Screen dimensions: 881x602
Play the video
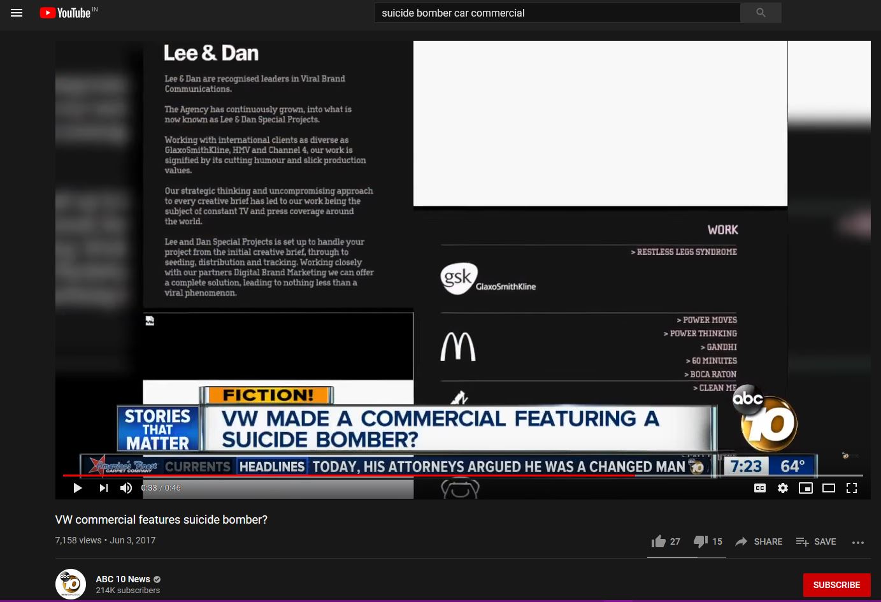[x=78, y=488]
